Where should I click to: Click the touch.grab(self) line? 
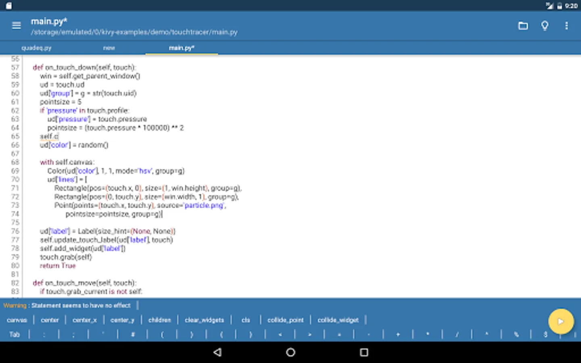[x=66, y=257]
